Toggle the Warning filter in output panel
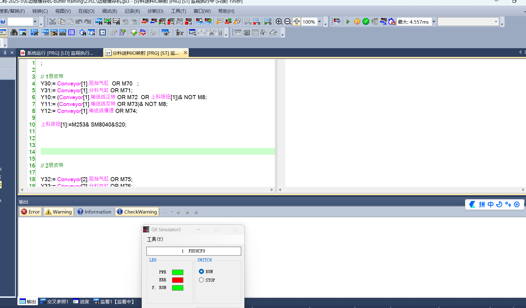Screen dimensions: 526x308 tap(59, 212)
